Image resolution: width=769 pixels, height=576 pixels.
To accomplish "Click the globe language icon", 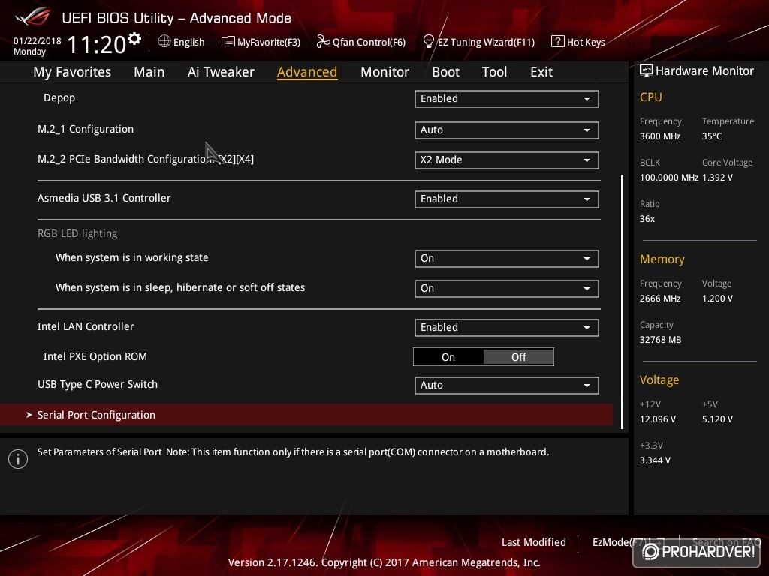I will tap(164, 42).
